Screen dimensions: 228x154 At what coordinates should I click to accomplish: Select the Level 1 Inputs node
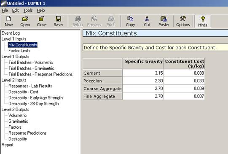(14, 39)
